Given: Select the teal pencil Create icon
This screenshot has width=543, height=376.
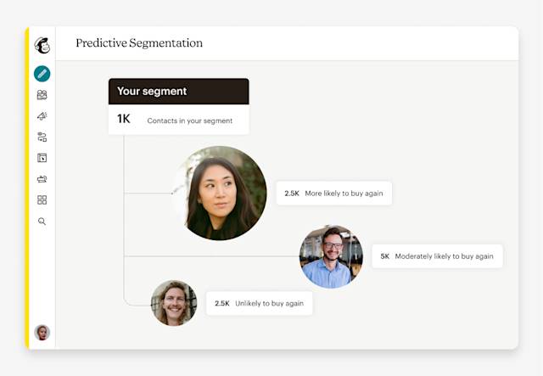Looking at the screenshot, I should point(42,74).
